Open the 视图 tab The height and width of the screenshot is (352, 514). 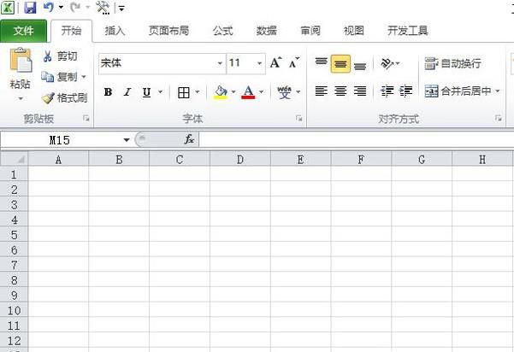[353, 31]
